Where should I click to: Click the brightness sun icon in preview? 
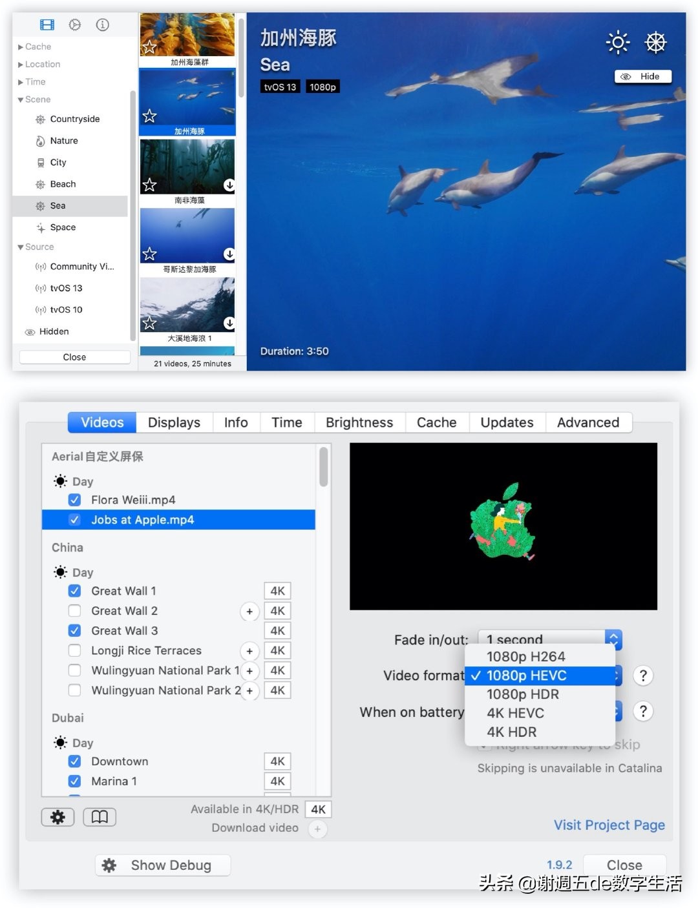(x=617, y=43)
